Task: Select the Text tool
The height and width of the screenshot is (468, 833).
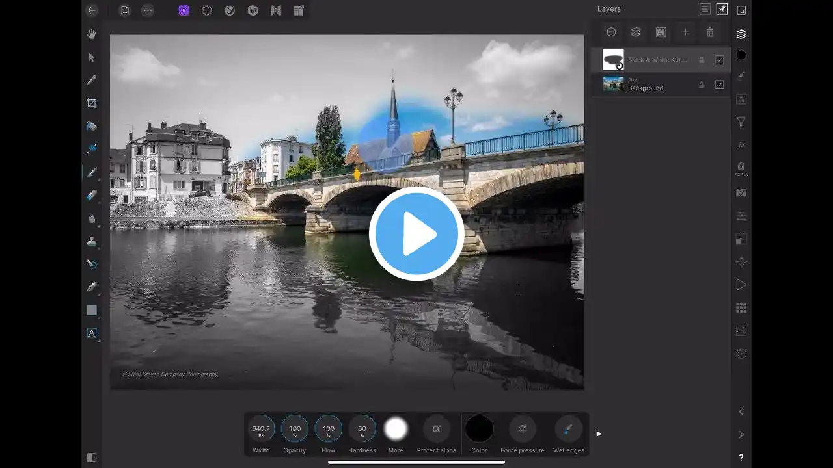Action: pos(92,333)
